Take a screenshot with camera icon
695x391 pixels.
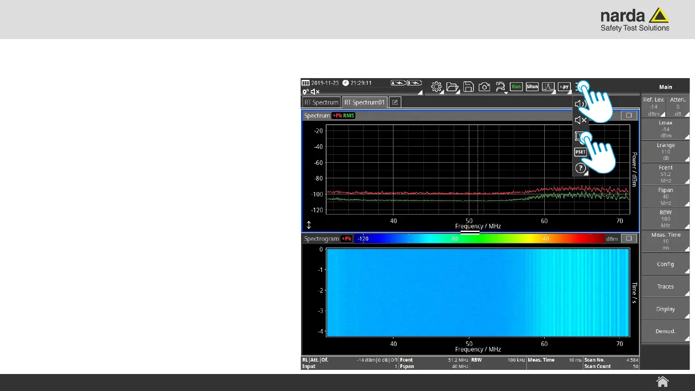point(484,87)
